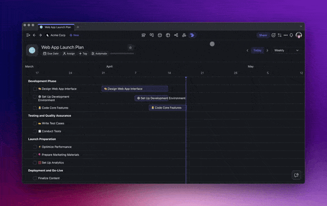Go to previous week with left chevron
This screenshot has height=206, width=327.
coord(247,50)
